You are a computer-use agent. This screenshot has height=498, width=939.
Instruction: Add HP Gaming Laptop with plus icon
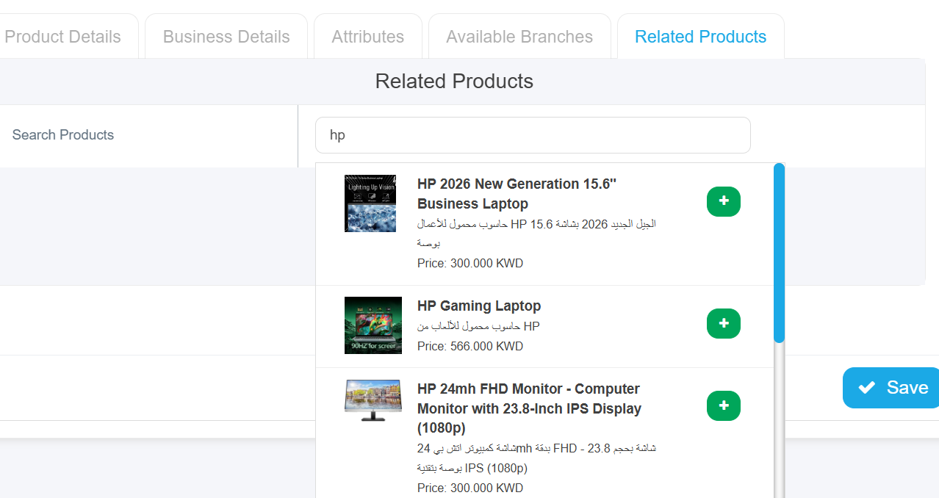click(724, 323)
